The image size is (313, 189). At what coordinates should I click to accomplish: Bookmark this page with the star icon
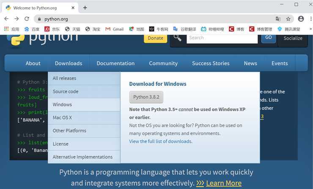pyautogui.click(x=288, y=19)
